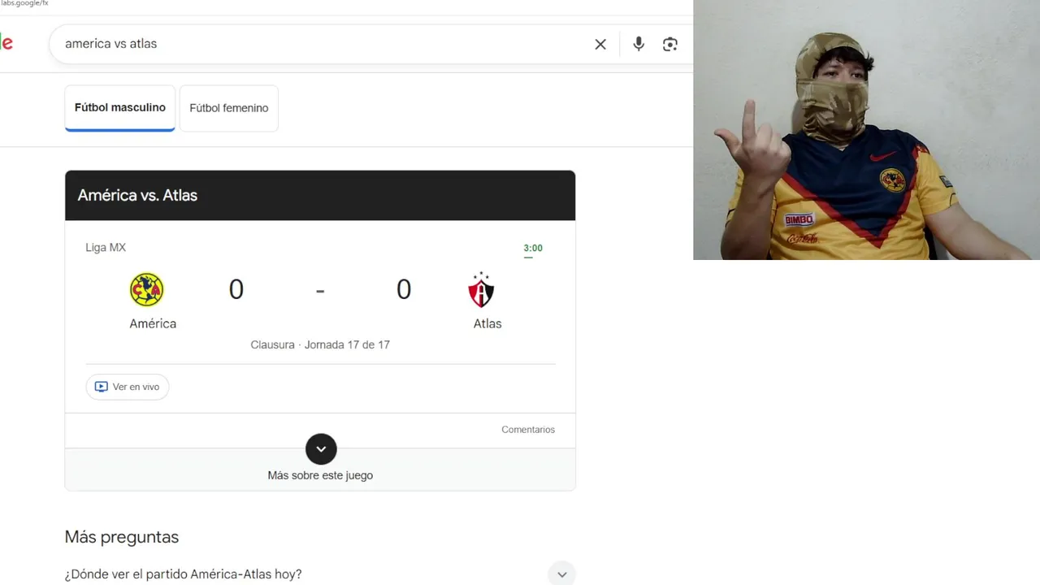The width and height of the screenshot is (1040, 585).
Task: Start voice search with the microphone icon
Action: coord(639,44)
